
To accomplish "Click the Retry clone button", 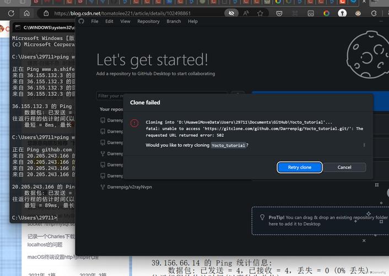I will (299, 167).
